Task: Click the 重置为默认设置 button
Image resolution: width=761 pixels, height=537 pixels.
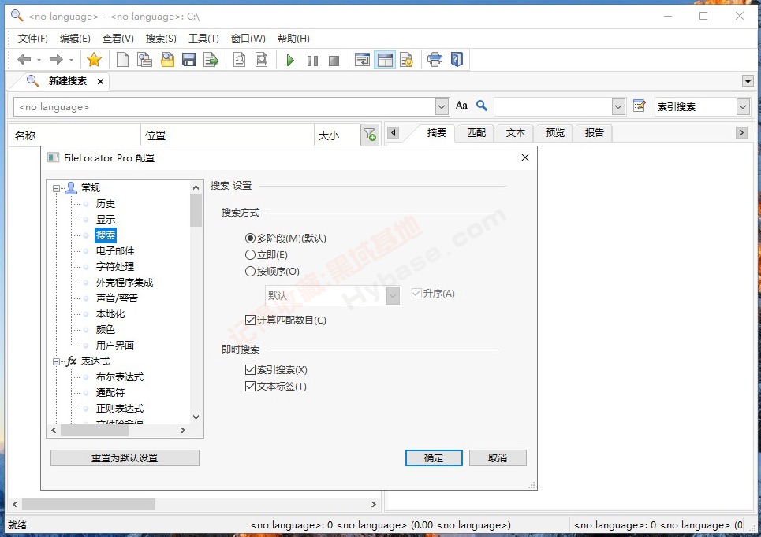Action: pyautogui.click(x=125, y=457)
